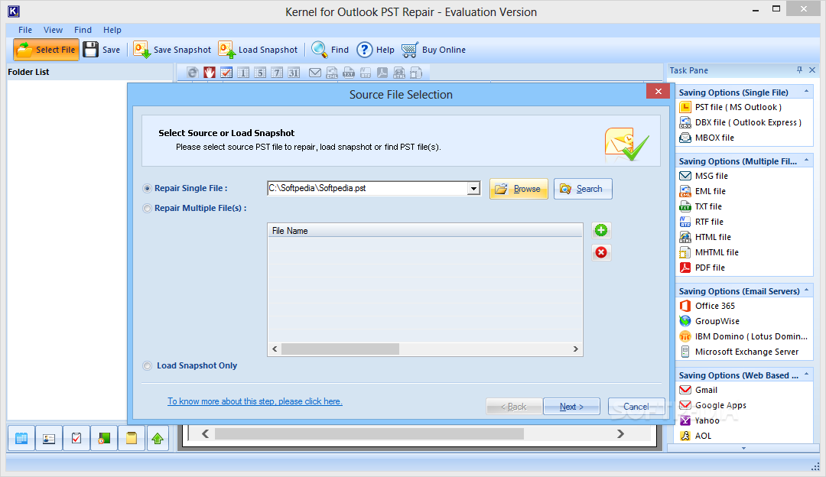Click the EML export icon in preview toolbar
Viewport: 826px width, 477px height.
[x=332, y=73]
